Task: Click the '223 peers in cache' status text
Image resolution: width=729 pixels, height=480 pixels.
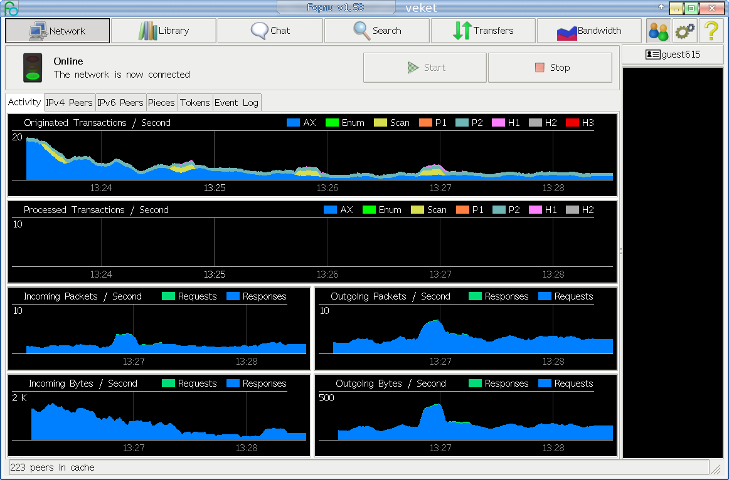Action: click(53, 467)
